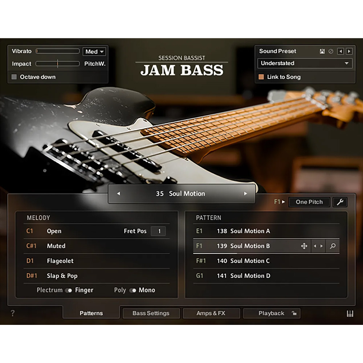Click the One Pitch button
Viewport: 363px width, 363px height.
tap(309, 202)
